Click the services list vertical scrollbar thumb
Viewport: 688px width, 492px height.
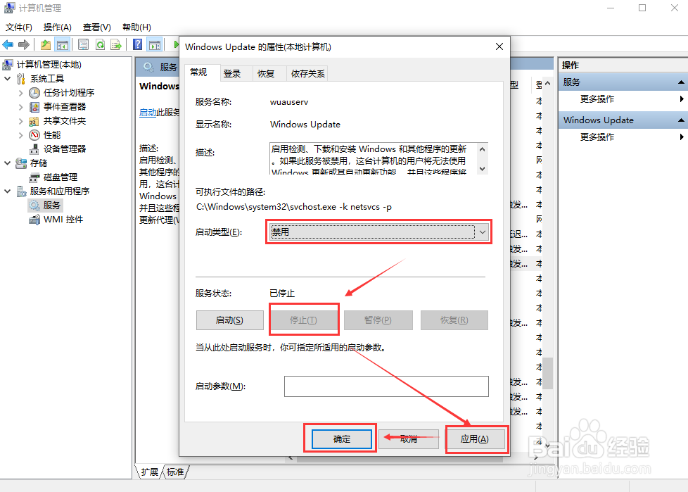pyautogui.click(x=547, y=373)
